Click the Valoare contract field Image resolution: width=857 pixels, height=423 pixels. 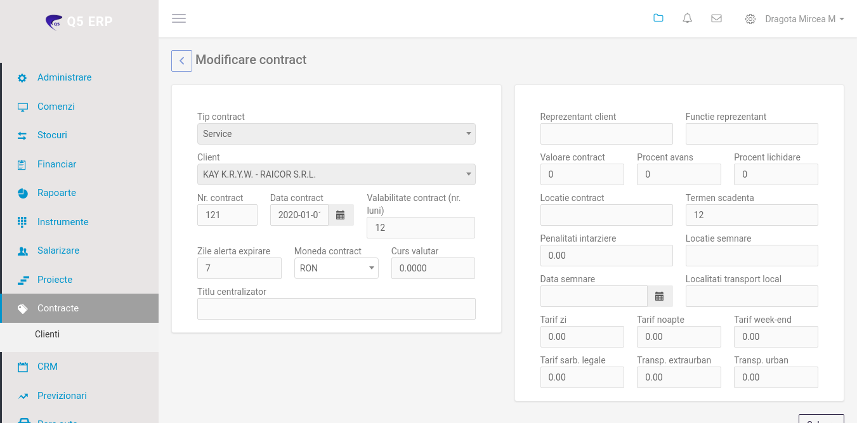(x=582, y=174)
